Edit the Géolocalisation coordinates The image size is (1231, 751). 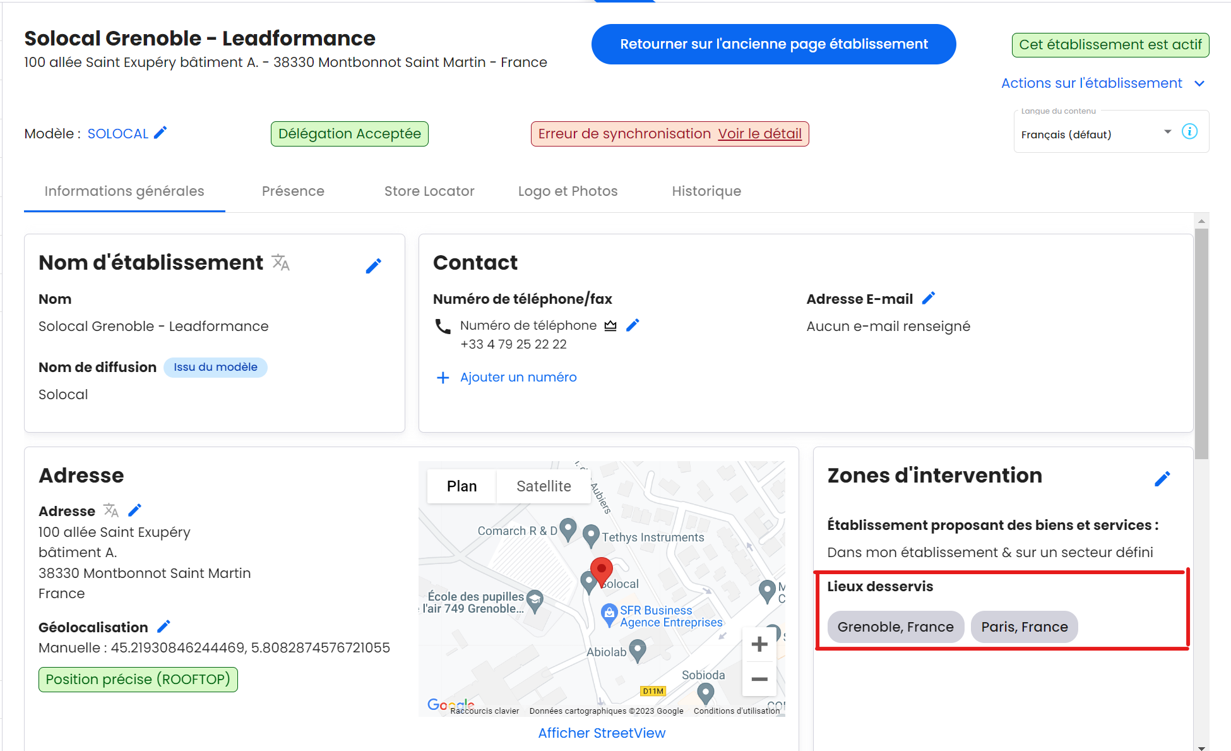tap(164, 627)
